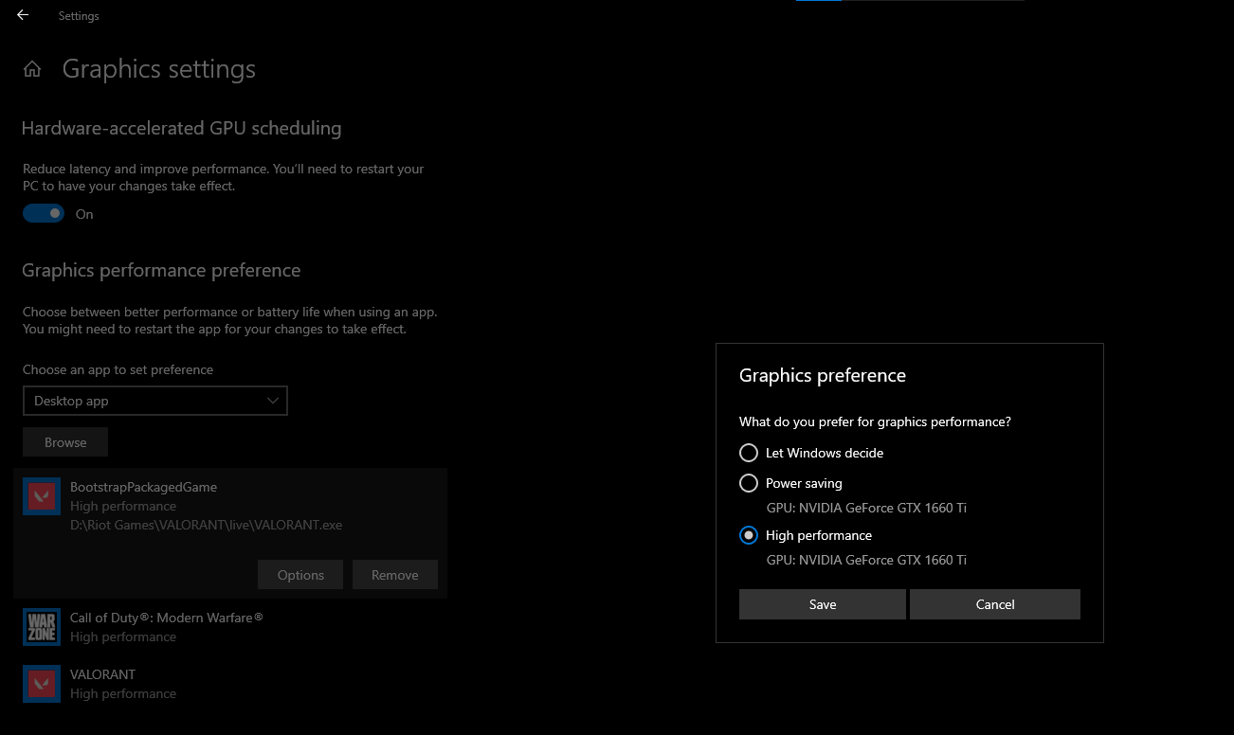The height and width of the screenshot is (735, 1234).
Task: Click the On label beside the toggle
Action: (x=84, y=214)
